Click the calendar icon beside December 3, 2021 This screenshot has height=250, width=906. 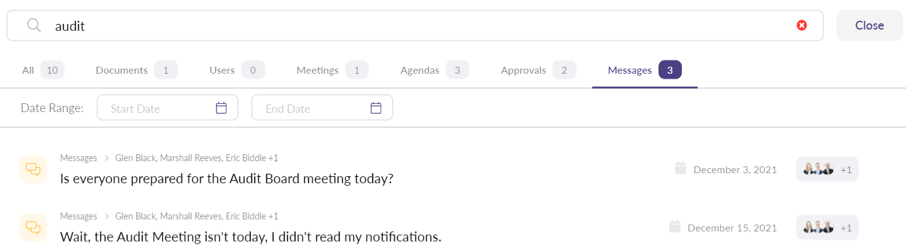[x=680, y=168]
